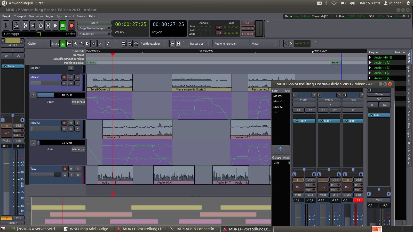This screenshot has width=413, height=232.
Task: Arm recording on Musik1 track
Action: coord(64,77)
